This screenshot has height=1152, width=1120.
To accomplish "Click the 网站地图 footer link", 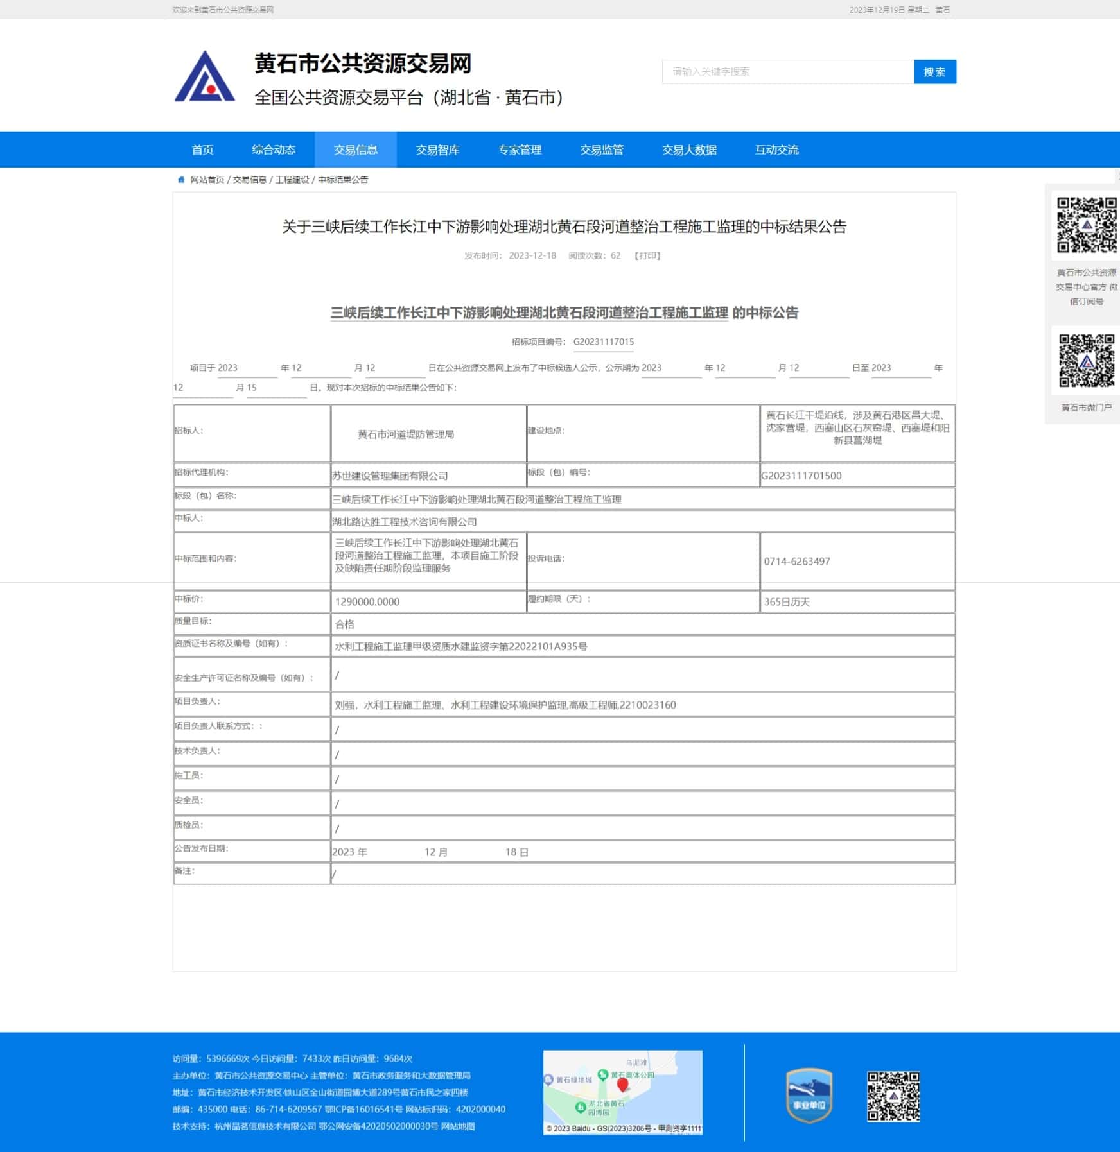I will pos(458,1126).
